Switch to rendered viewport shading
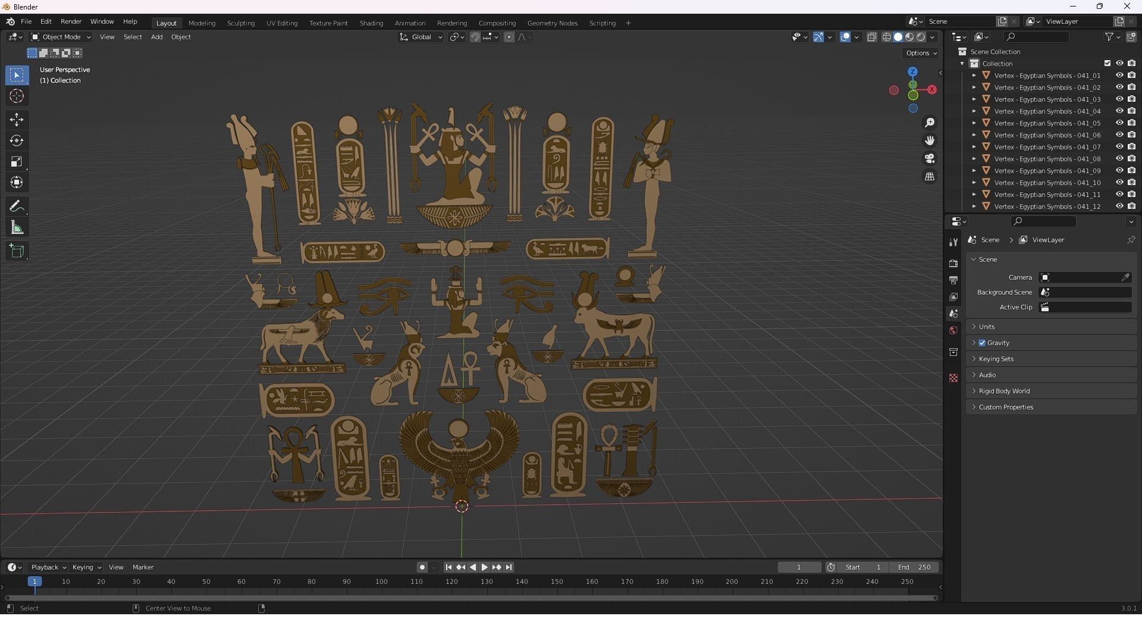Viewport: 1142px width, 619px height. (921, 37)
